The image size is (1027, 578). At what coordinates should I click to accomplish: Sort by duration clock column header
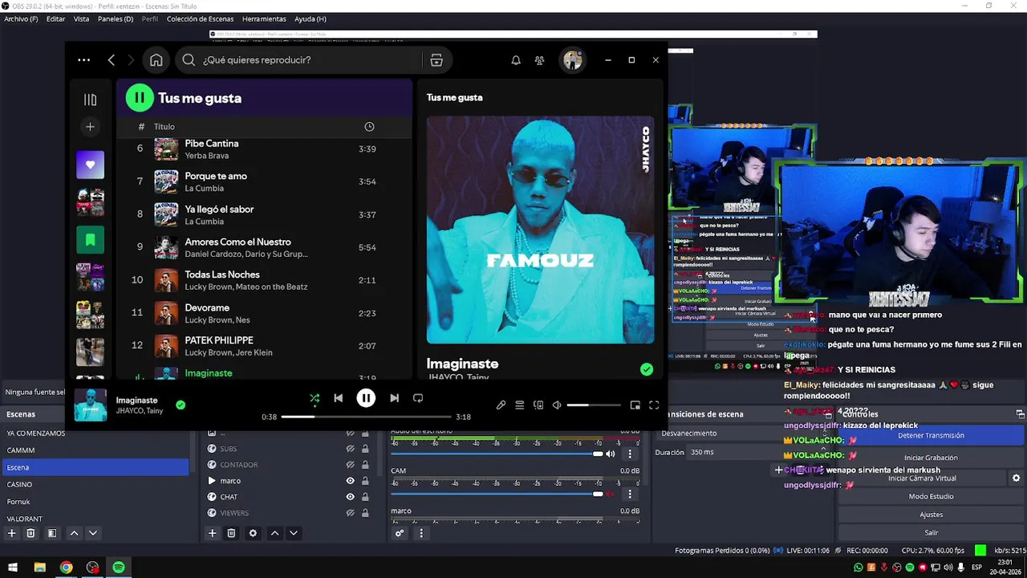tap(369, 127)
